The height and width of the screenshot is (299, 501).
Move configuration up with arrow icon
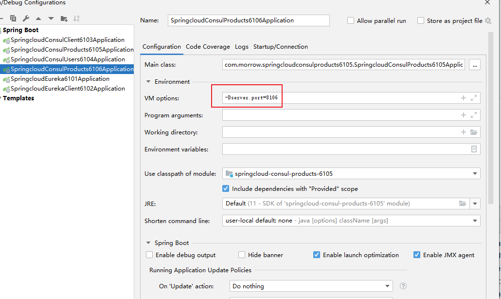click(38, 19)
